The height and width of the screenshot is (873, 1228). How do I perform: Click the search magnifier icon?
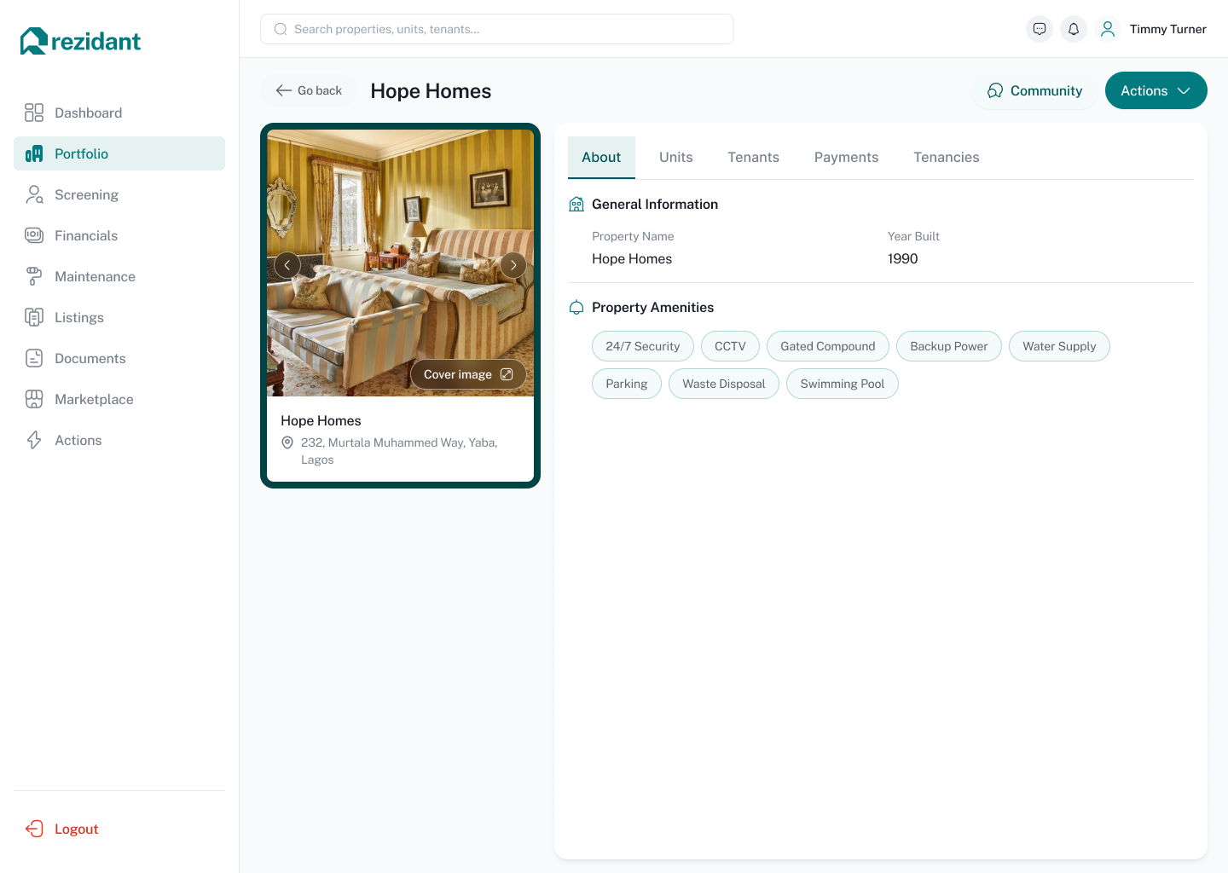tap(281, 29)
